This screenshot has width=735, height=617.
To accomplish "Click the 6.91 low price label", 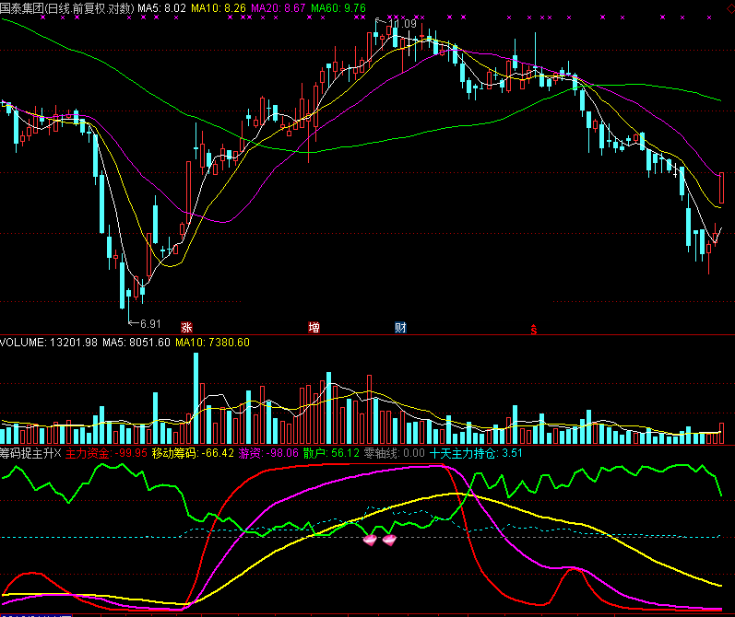I will [x=150, y=324].
